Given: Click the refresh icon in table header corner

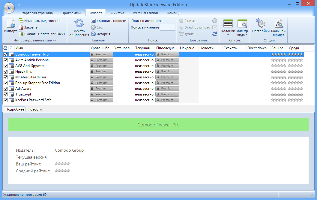Looking at the screenshot, I should (x=5, y=48).
